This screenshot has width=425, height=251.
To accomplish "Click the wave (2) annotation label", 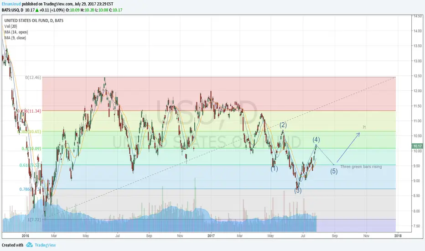I will [x=283, y=125].
